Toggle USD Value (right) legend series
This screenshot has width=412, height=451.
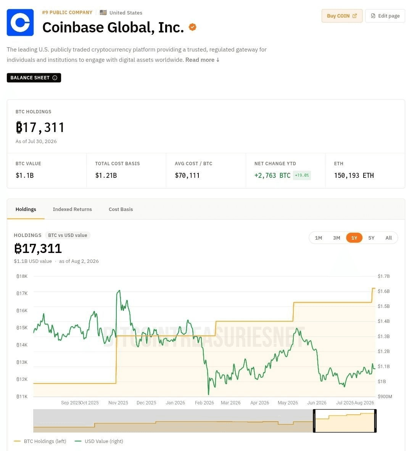coord(99,441)
